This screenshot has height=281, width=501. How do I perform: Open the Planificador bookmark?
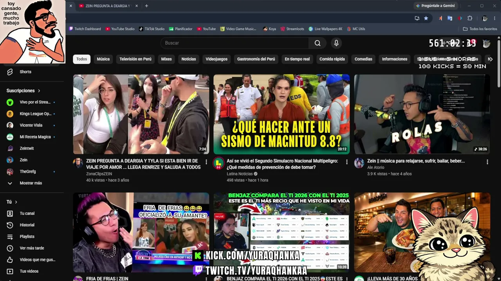180,29
